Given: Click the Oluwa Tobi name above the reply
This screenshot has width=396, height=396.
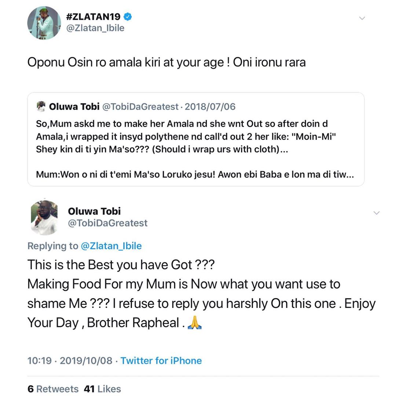Looking at the screenshot, I should point(94,211).
